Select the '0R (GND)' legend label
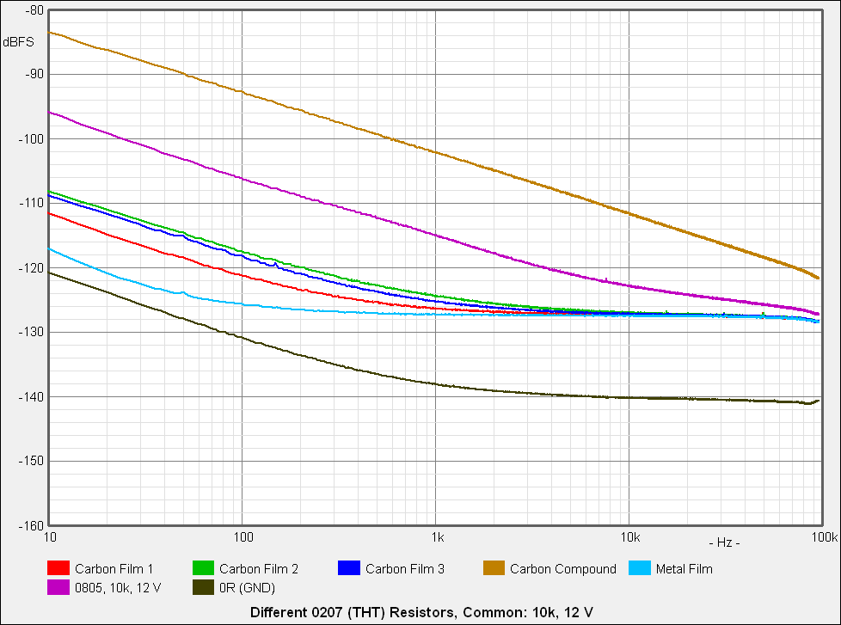The height and width of the screenshot is (625, 841). click(248, 588)
